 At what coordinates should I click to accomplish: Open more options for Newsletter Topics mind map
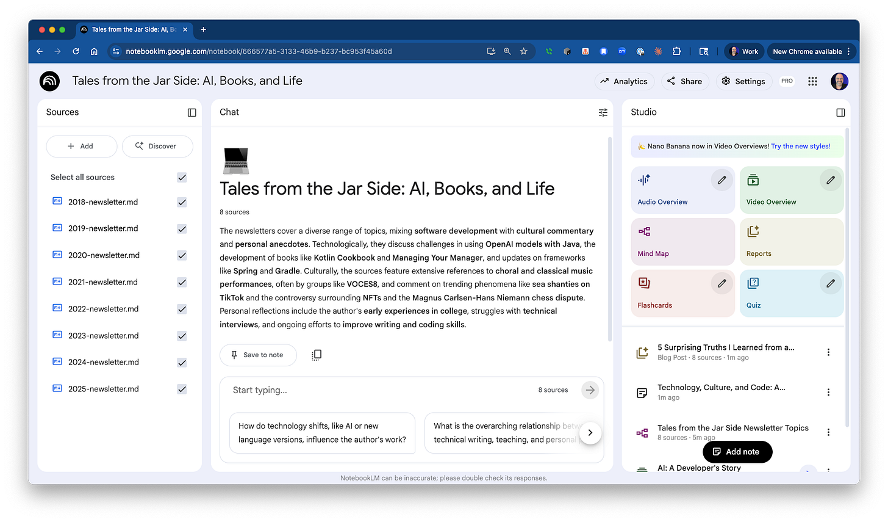(828, 432)
